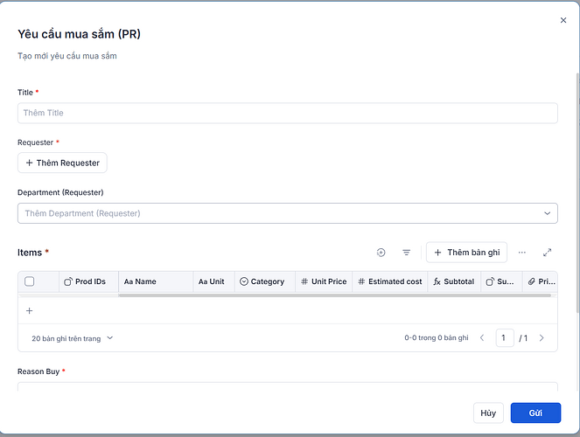580x437 pixels.
Task: Close the purchase request dialog
Action: (x=563, y=20)
